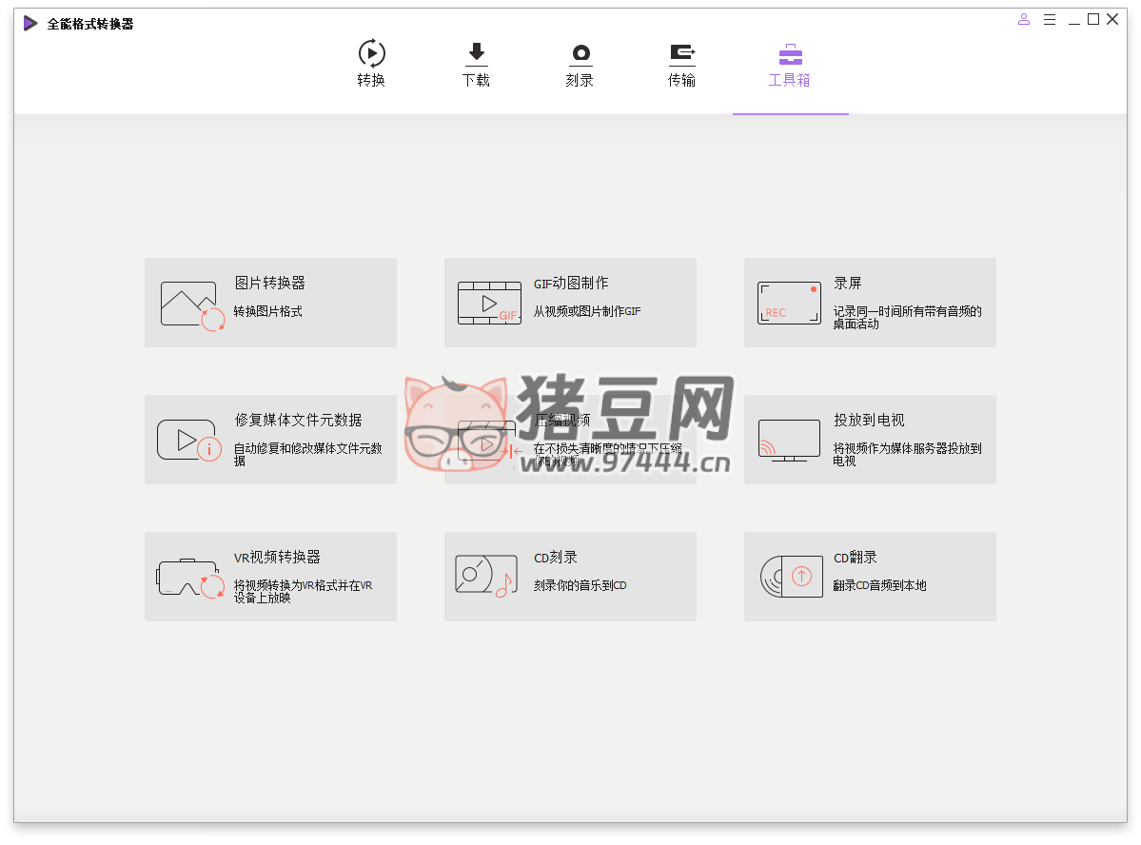Open the 图片转换器 image converter icon

click(192, 305)
